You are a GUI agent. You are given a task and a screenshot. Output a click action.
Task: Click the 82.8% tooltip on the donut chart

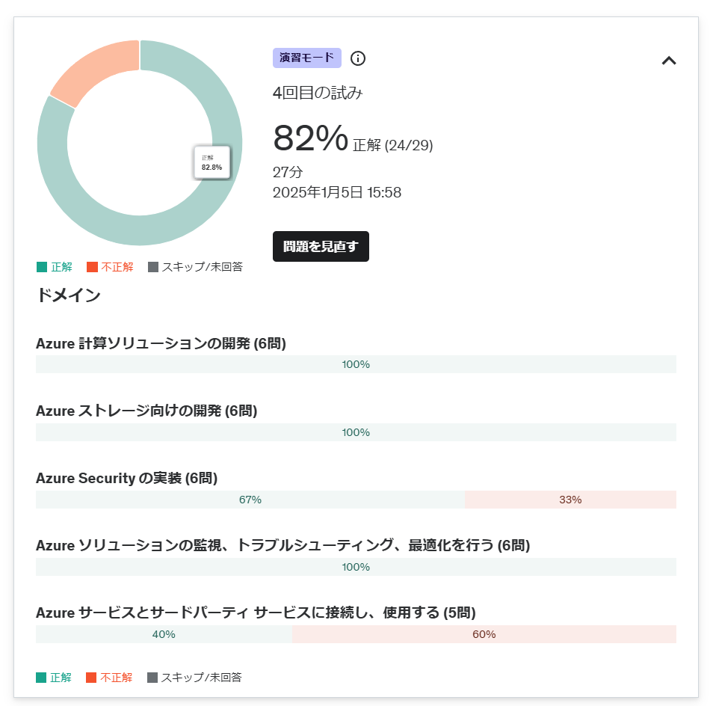click(212, 162)
